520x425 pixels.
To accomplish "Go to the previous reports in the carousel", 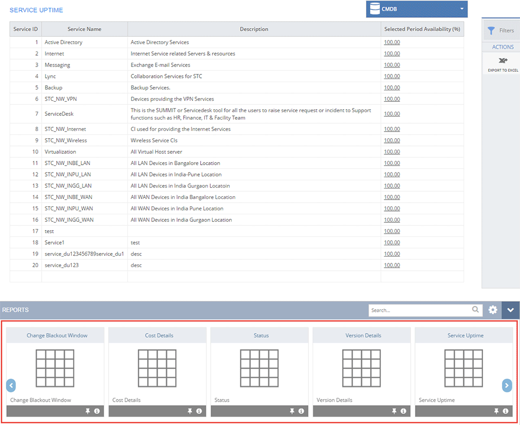I will pos(11,386).
